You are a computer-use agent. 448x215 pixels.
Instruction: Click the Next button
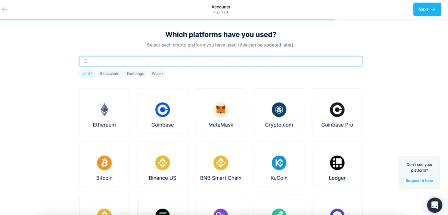point(427,9)
